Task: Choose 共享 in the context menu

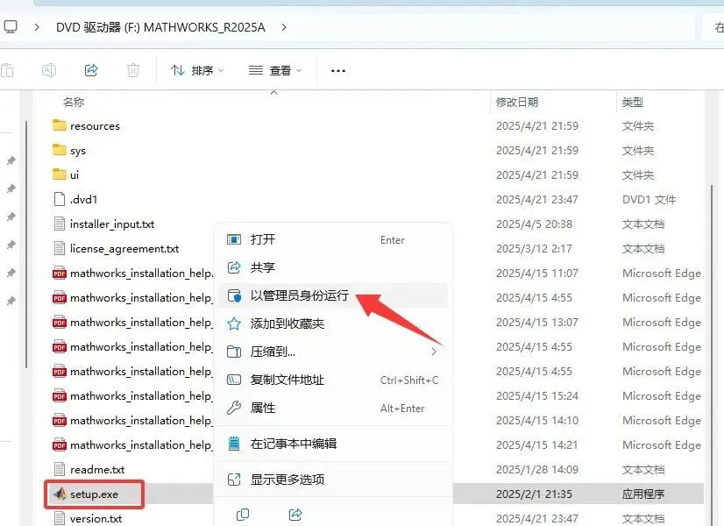Action: 333,267
